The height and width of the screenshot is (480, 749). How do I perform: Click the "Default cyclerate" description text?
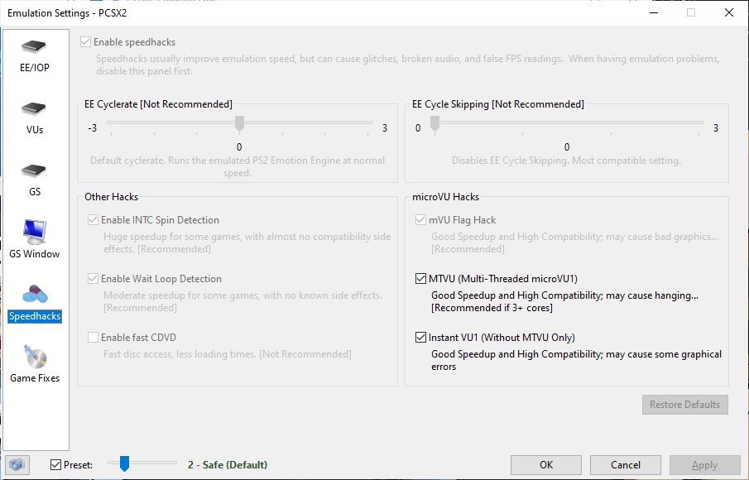point(238,166)
